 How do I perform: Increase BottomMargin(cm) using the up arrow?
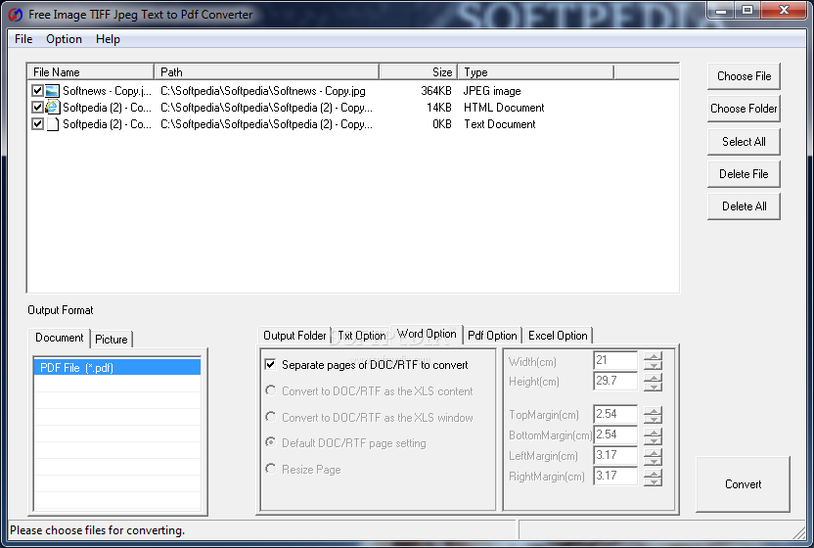point(653,432)
